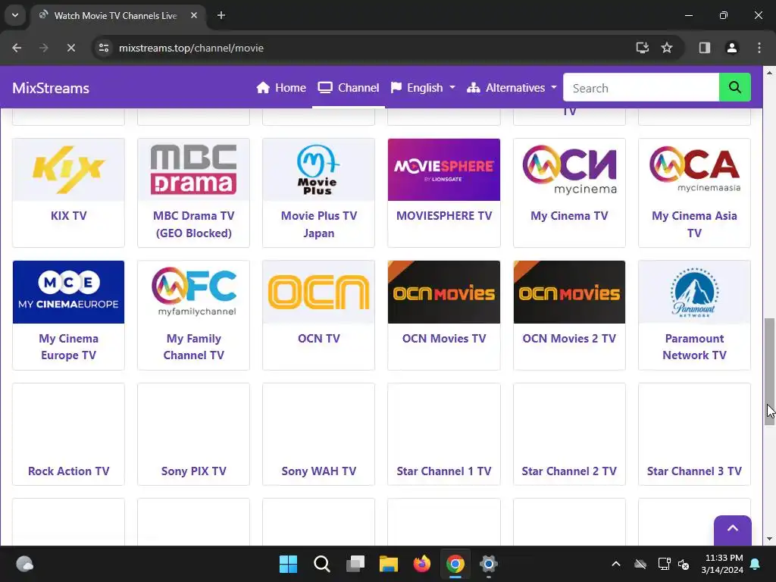The image size is (776, 582).
Task: Open the KIX TV logo thumbnail
Action: click(68, 170)
